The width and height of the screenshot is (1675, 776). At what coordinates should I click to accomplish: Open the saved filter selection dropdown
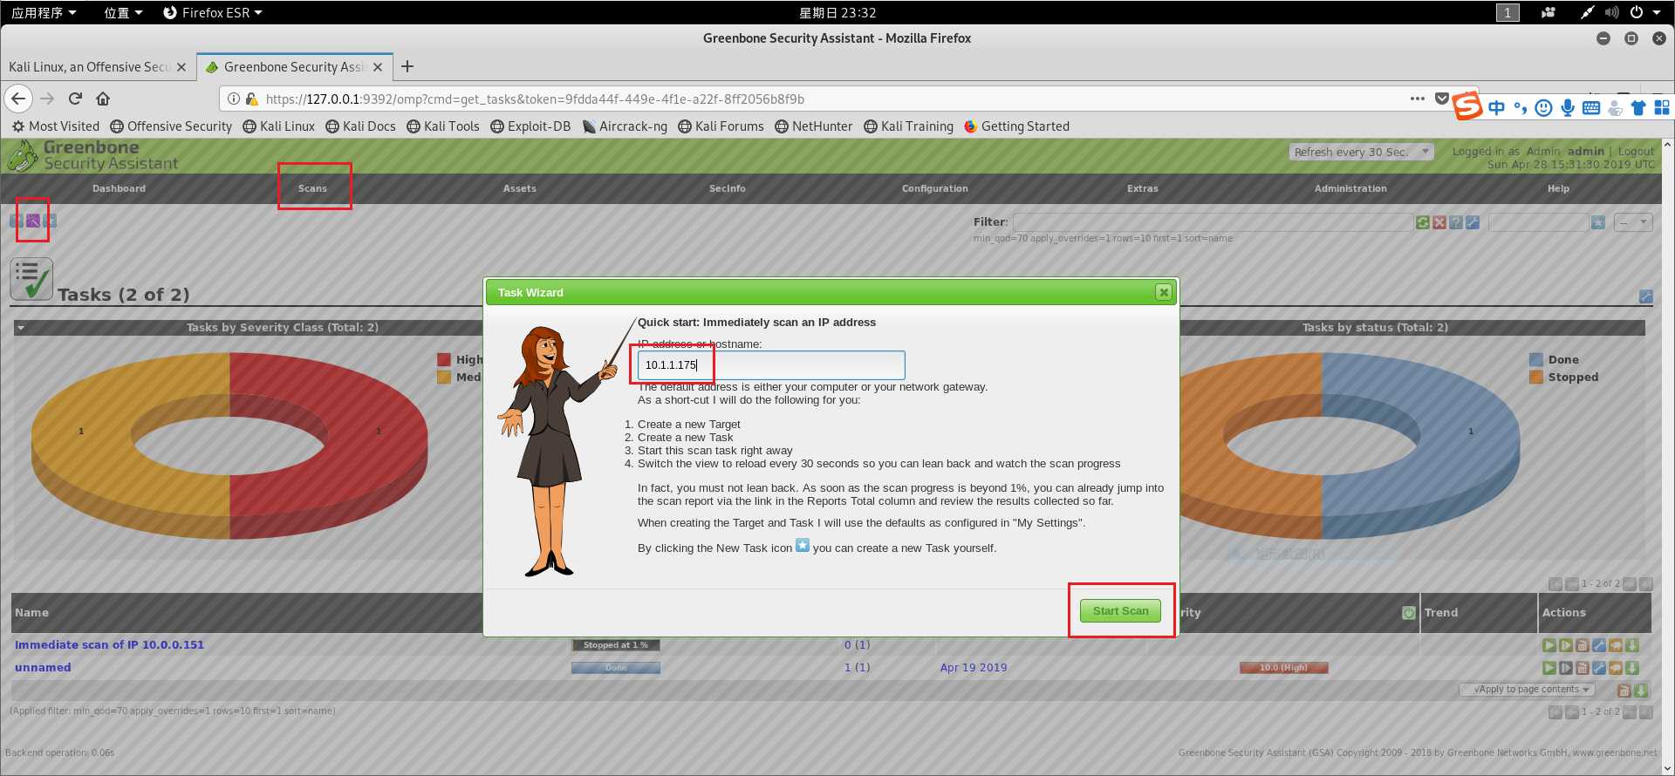[1633, 222]
